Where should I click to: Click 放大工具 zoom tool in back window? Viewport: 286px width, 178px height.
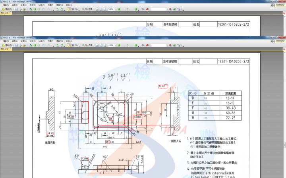(87, 9)
